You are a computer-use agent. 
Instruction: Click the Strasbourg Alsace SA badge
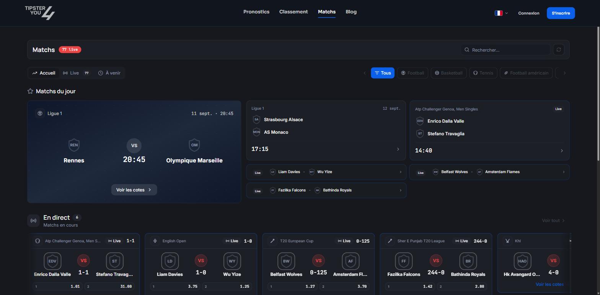(256, 120)
